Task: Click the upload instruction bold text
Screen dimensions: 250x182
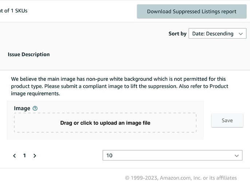Action: click(105, 123)
